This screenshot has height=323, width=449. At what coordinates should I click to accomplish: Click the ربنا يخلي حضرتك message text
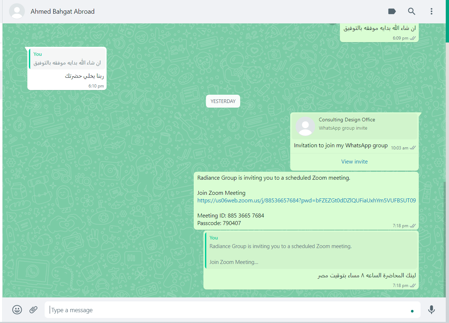tap(85, 76)
